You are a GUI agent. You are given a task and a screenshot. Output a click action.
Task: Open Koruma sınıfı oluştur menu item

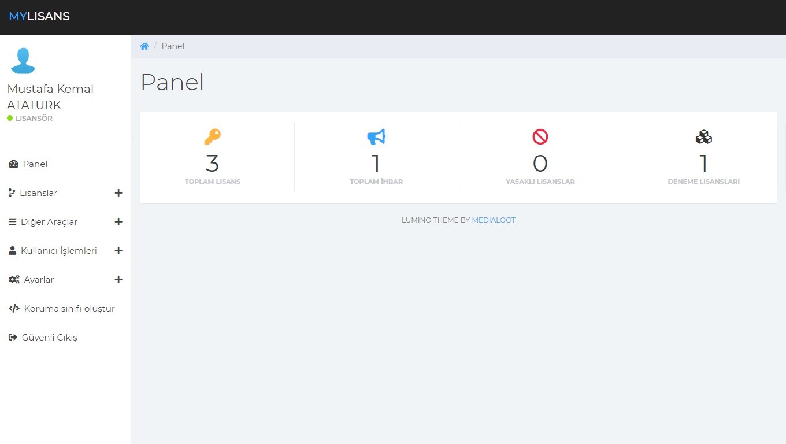(x=69, y=309)
